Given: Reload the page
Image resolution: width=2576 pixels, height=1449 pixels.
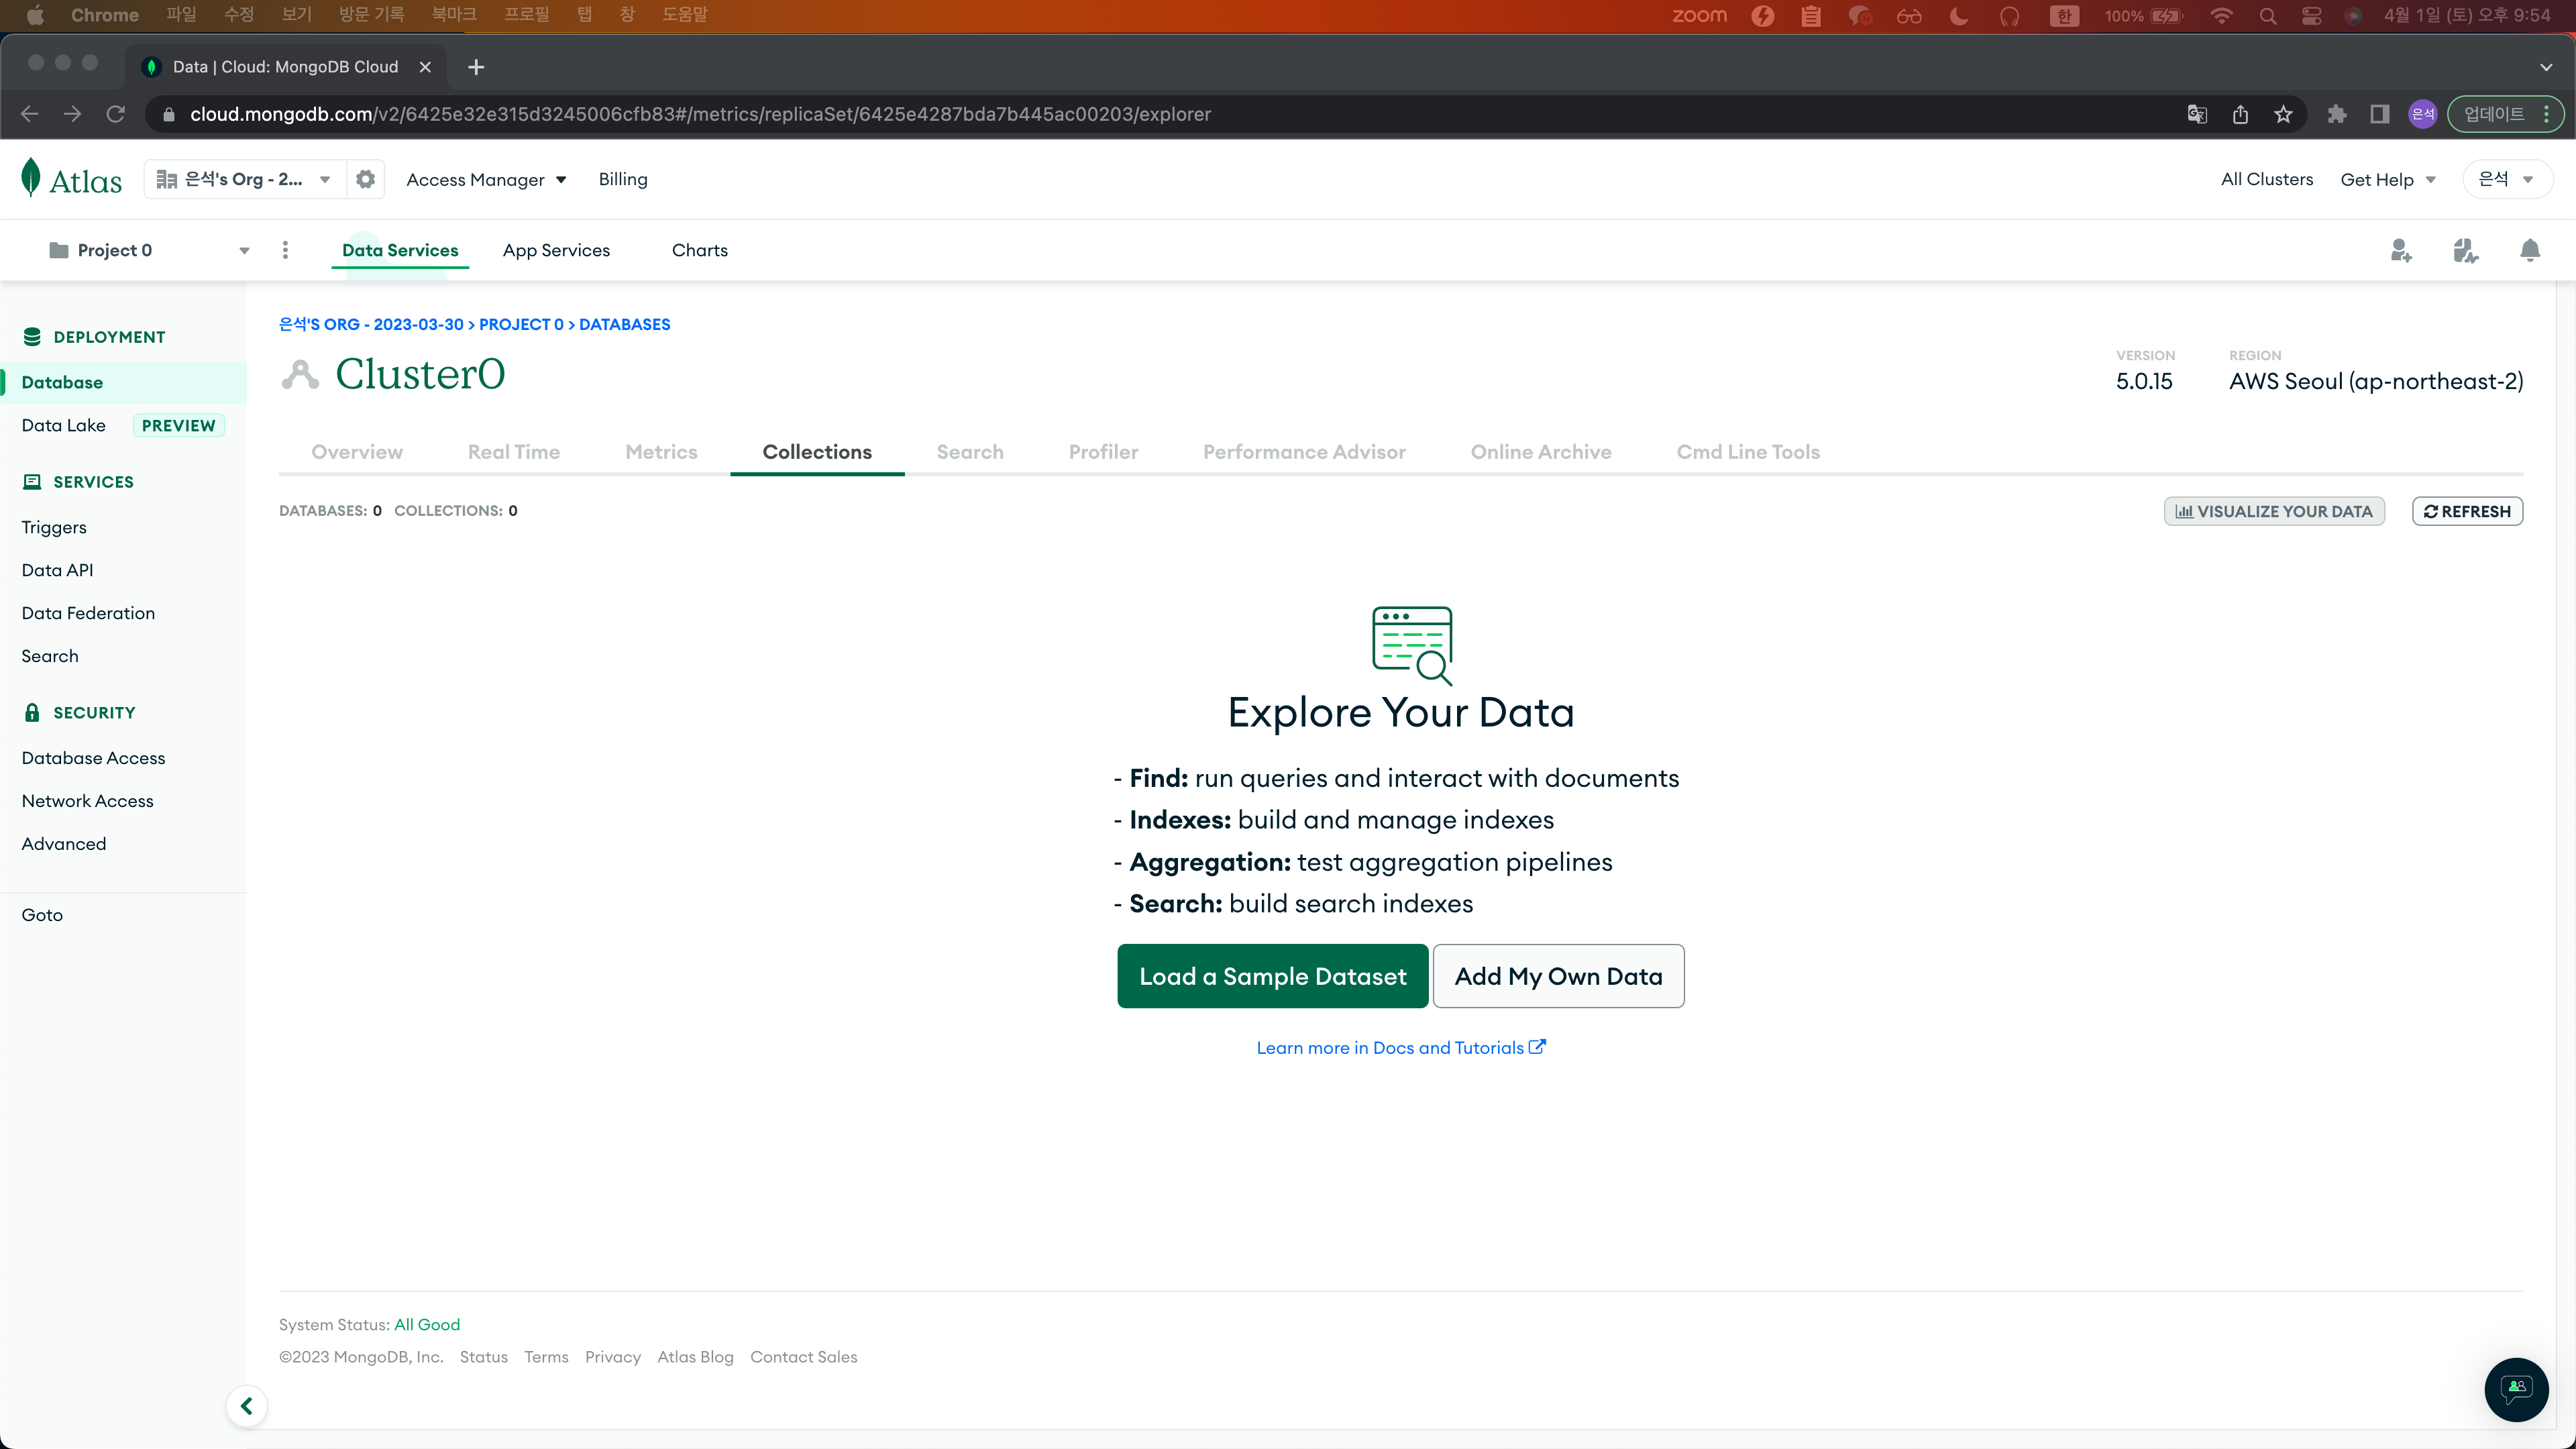Looking at the screenshot, I should tap(116, 114).
